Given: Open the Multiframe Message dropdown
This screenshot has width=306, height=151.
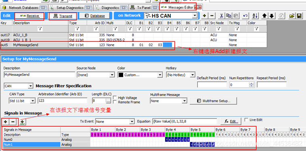Looking at the screenshot, I should [184, 101].
